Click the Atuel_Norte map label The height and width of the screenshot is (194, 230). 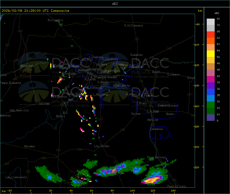coord(121,86)
